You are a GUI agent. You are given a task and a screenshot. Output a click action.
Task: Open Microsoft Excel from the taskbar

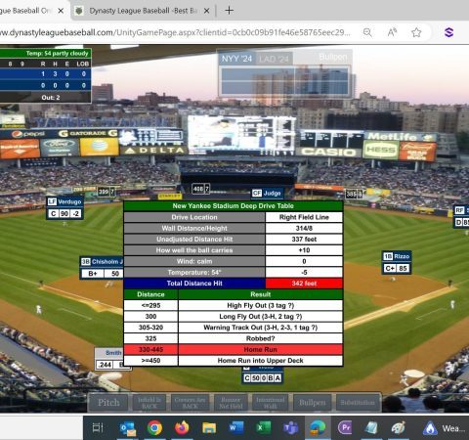coord(263,427)
